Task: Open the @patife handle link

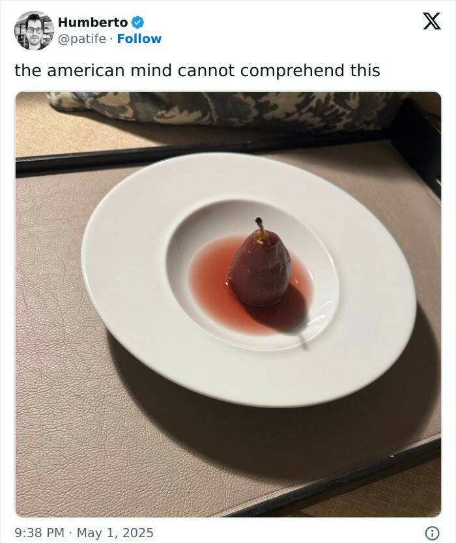Action: [82, 39]
